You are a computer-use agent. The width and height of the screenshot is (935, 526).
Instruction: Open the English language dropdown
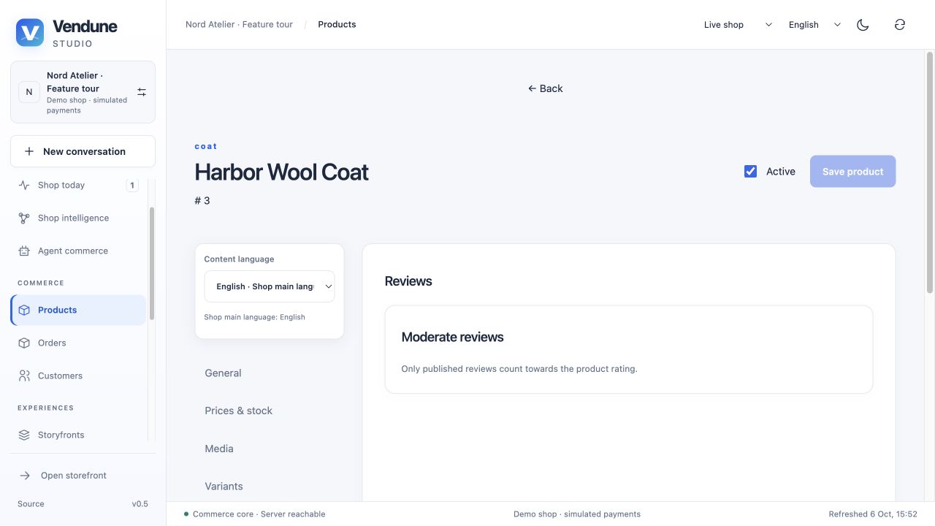[x=815, y=25]
